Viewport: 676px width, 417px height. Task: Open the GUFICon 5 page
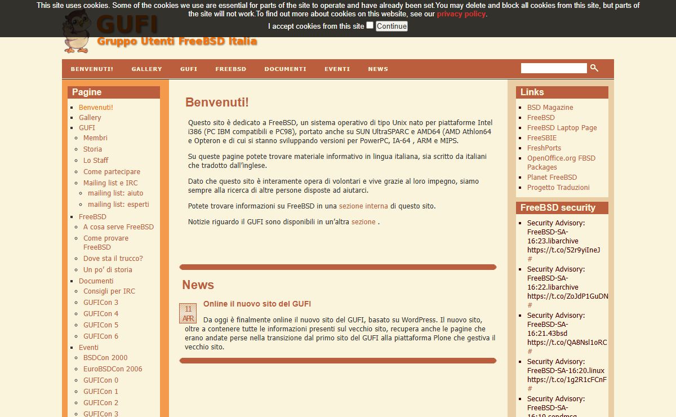pyautogui.click(x=101, y=325)
